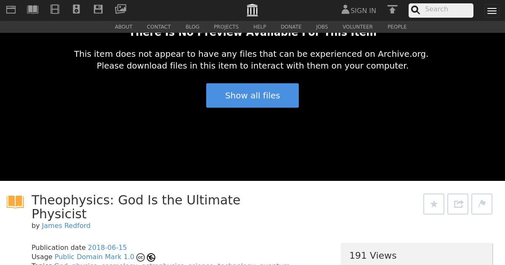Click the 191 Views text

pyautogui.click(x=373, y=256)
